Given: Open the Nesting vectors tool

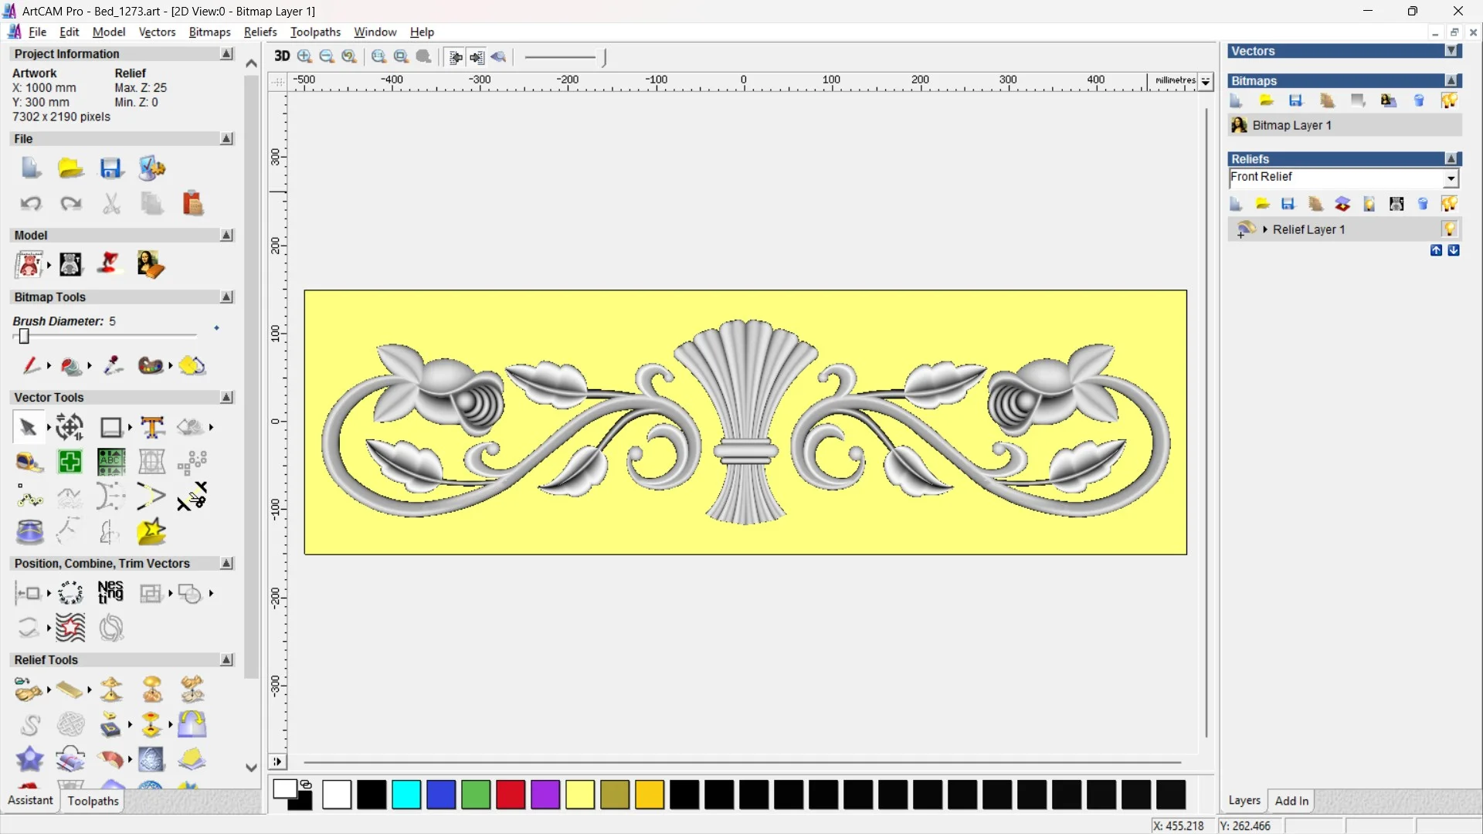Looking at the screenshot, I should point(110,593).
